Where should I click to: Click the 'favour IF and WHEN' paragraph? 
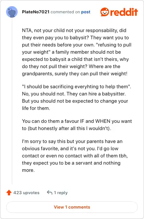[77, 125]
